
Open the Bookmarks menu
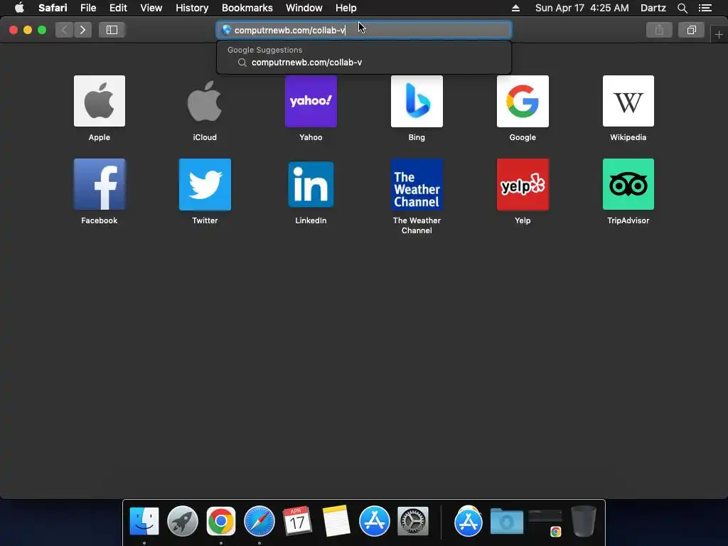pyautogui.click(x=247, y=8)
